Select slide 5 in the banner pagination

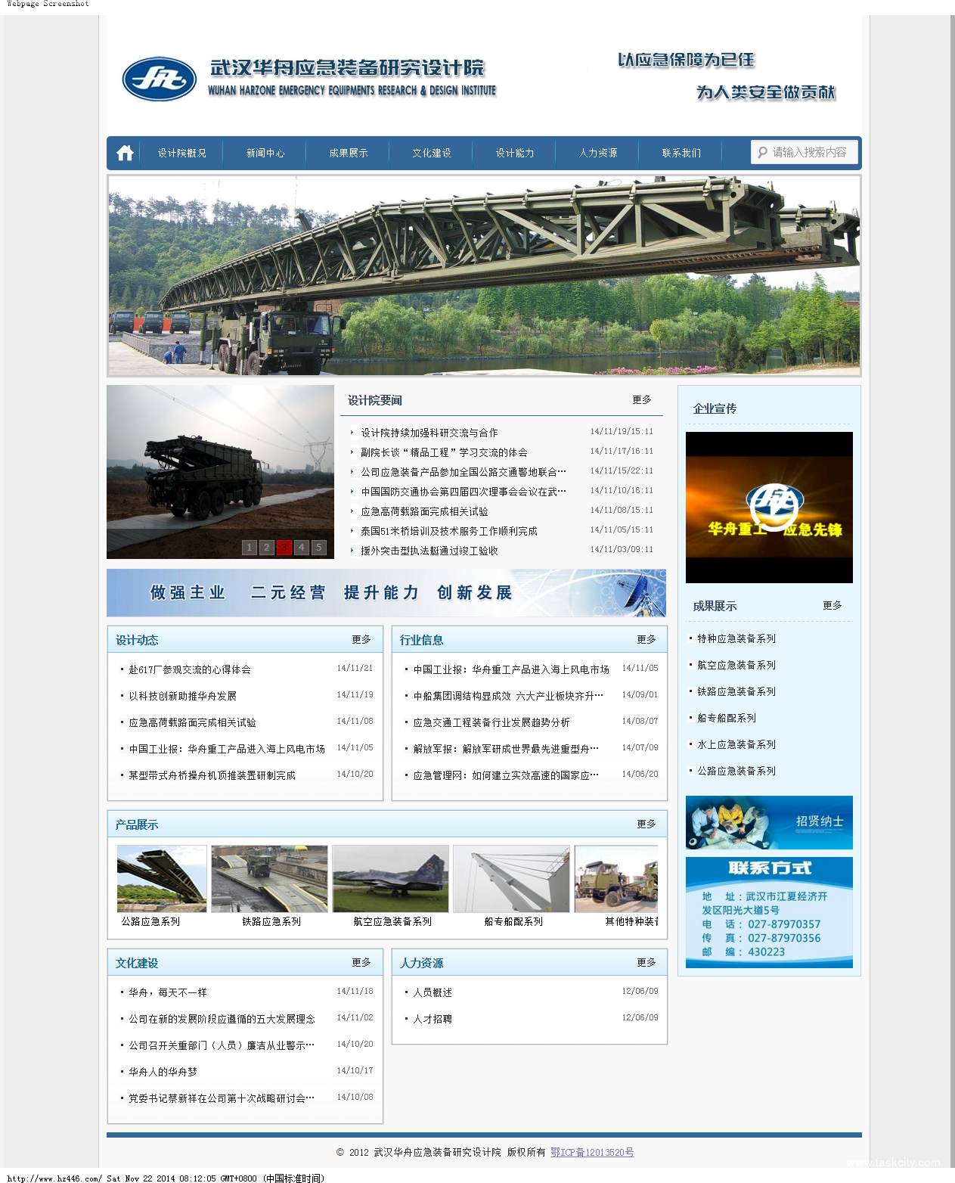[x=318, y=547]
